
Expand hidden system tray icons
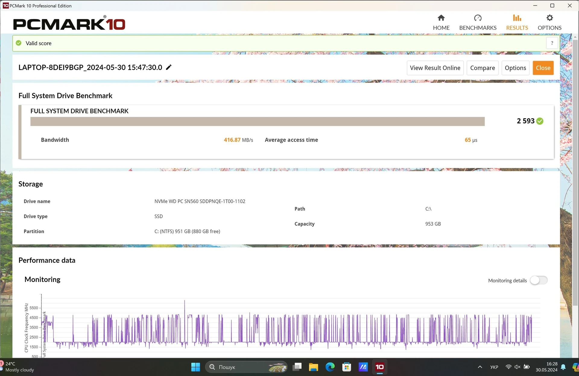coord(480,367)
